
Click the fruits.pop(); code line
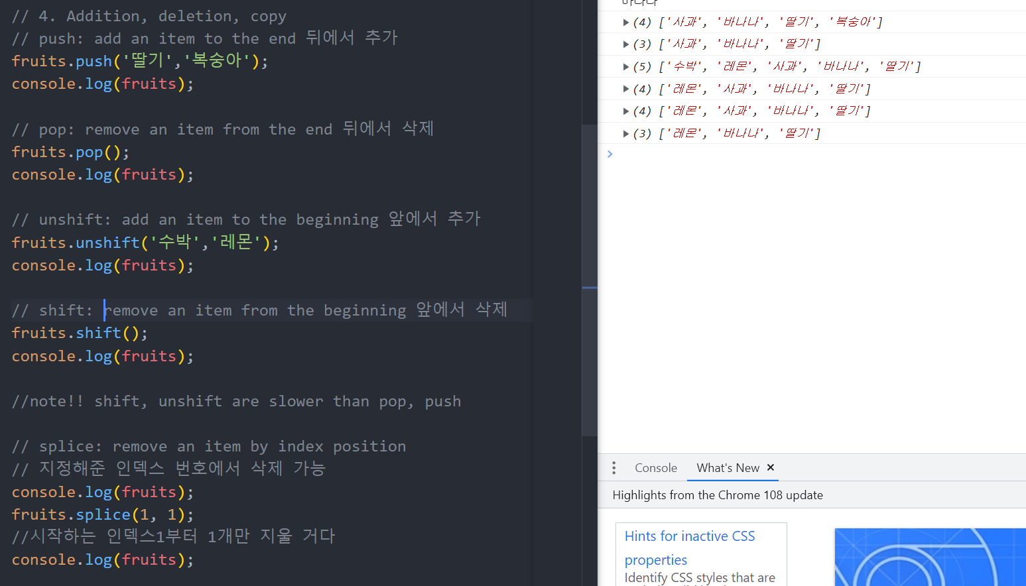[x=70, y=152]
